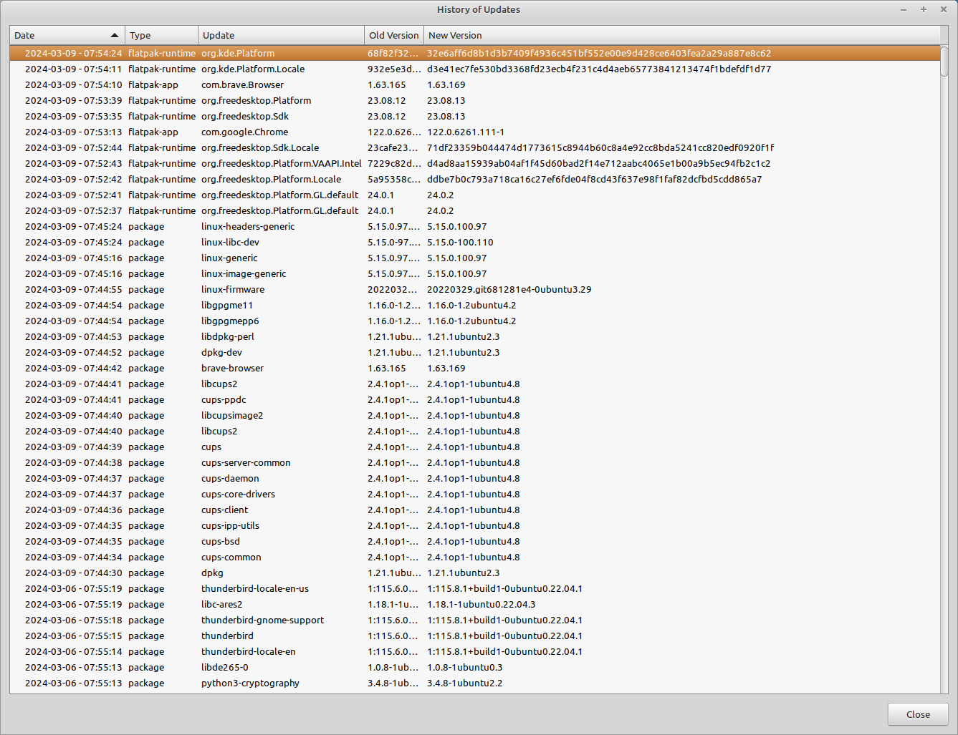
Task: Select the libc-ares2 package row
Action: [474, 604]
